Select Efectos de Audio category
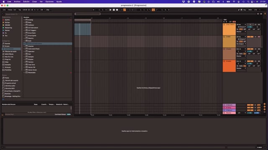This screenshot has width=268, height=150. tap(10, 52)
